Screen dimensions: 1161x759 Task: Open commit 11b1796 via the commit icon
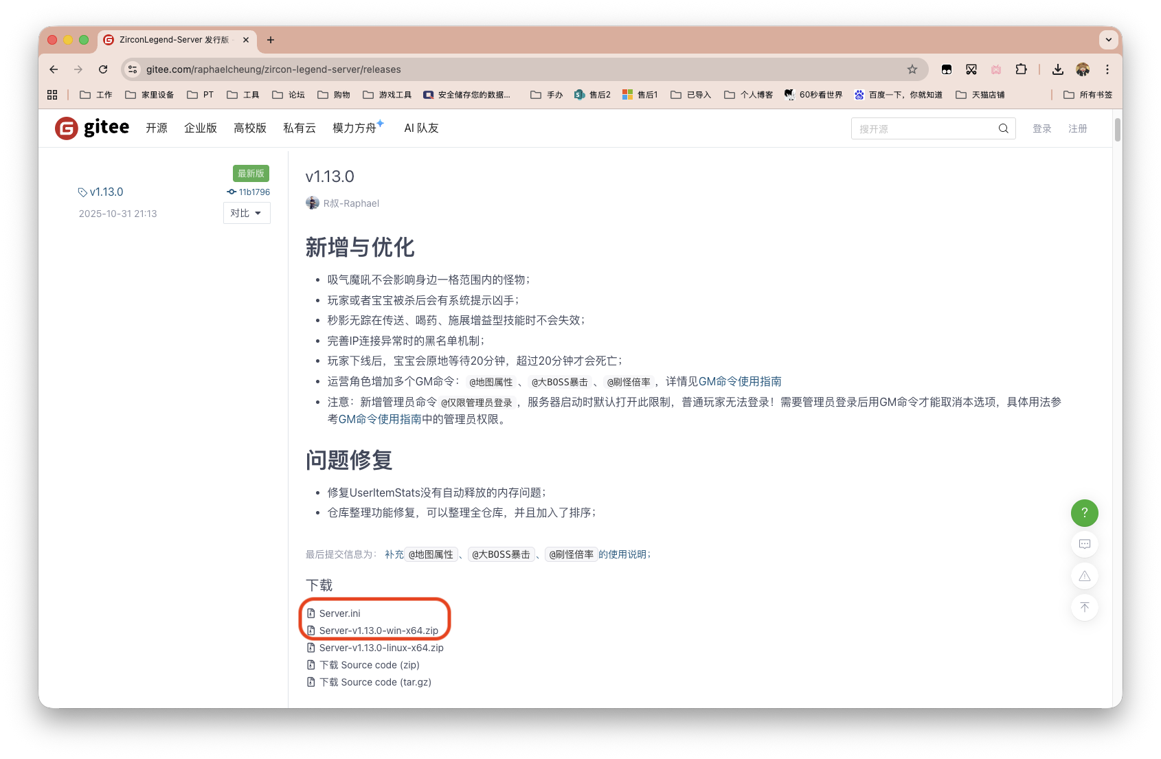pyautogui.click(x=232, y=192)
